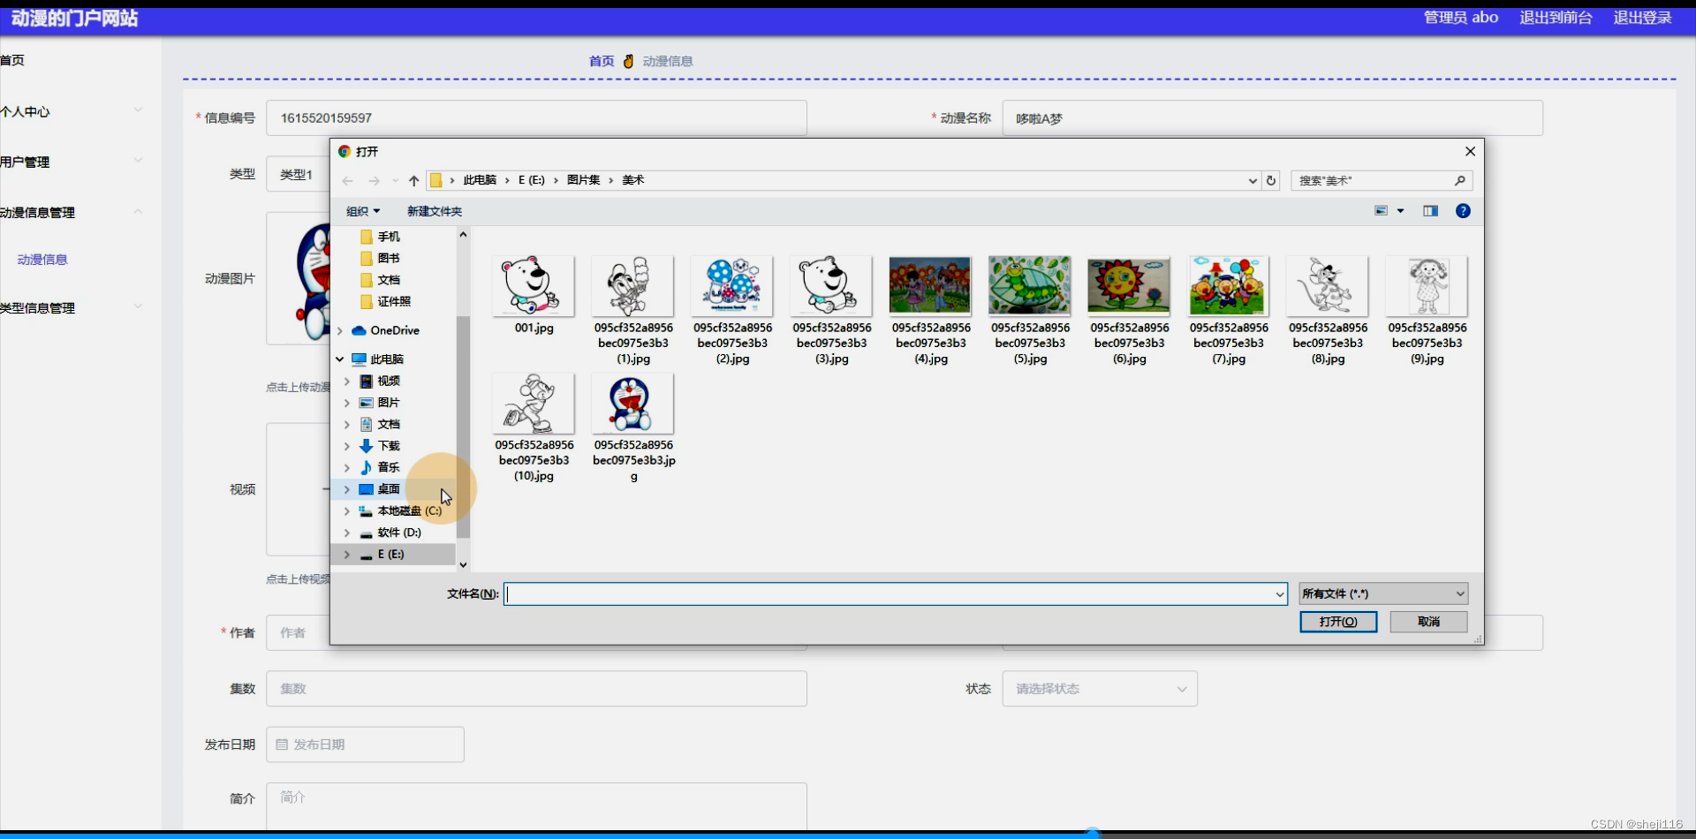
Task: Open 本地磁盘 (C:) drive
Action: [409, 510]
